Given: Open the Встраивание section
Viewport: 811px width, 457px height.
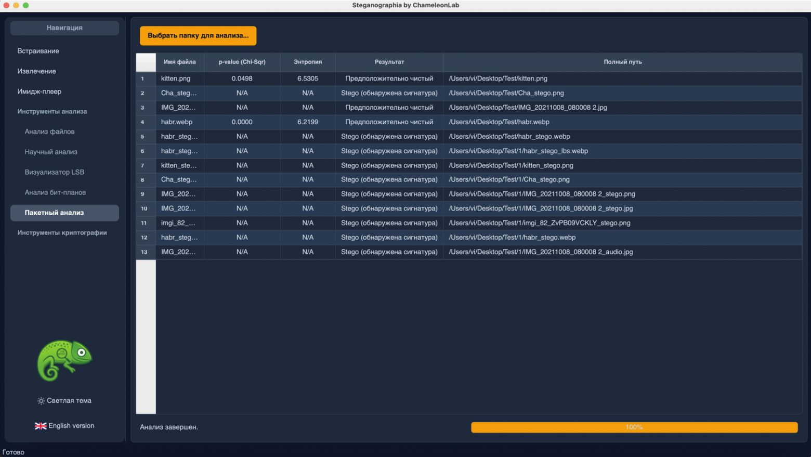Looking at the screenshot, I should pos(38,51).
